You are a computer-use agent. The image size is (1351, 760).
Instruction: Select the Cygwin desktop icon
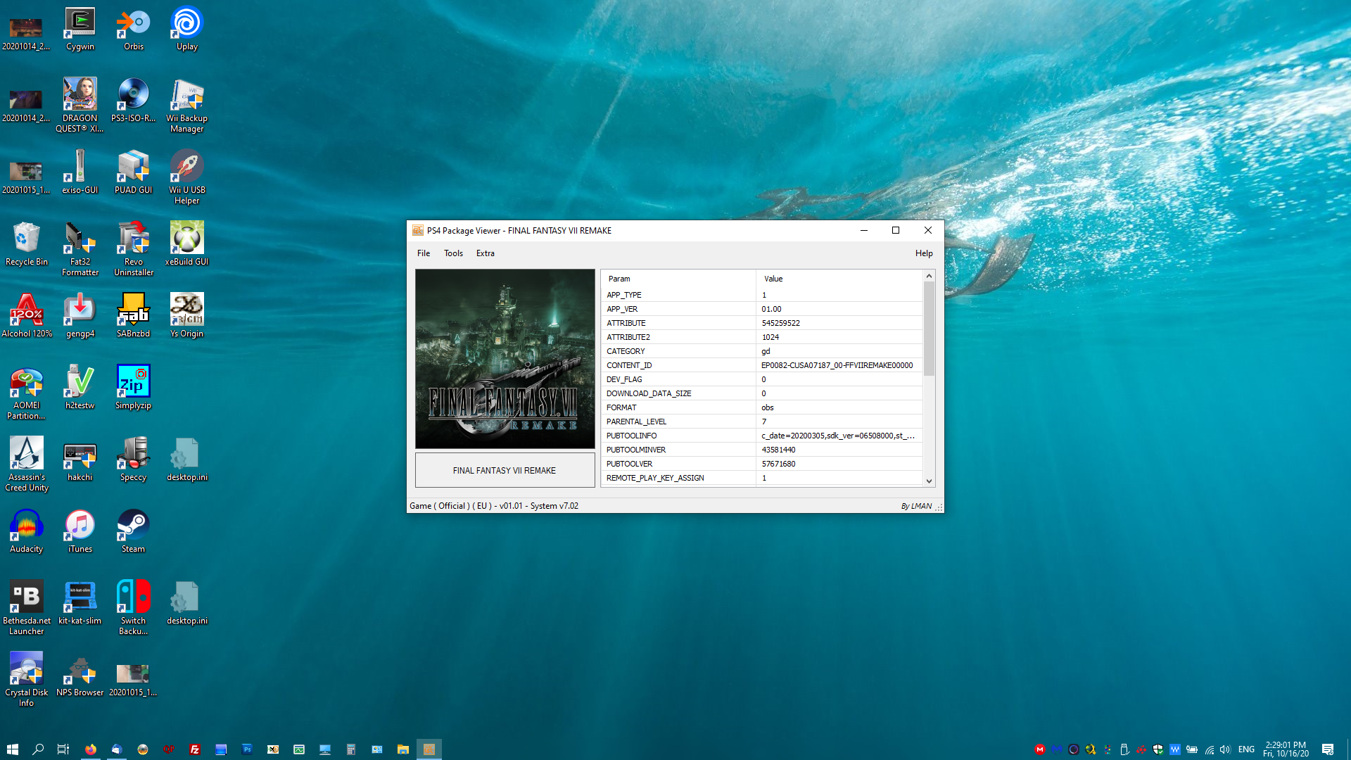coord(80,30)
